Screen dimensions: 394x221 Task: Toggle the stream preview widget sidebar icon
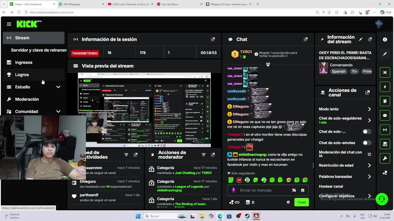(x=385, y=72)
